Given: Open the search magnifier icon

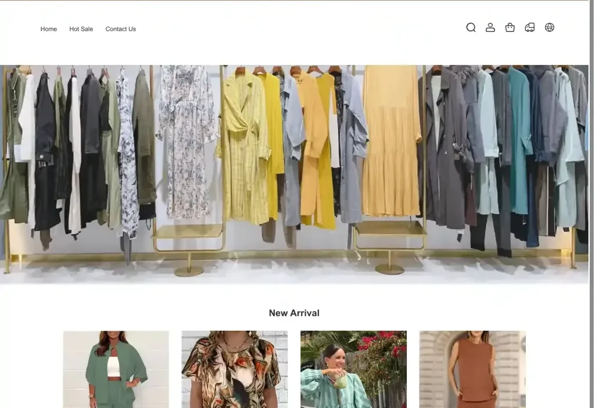Looking at the screenshot, I should [471, 27].
